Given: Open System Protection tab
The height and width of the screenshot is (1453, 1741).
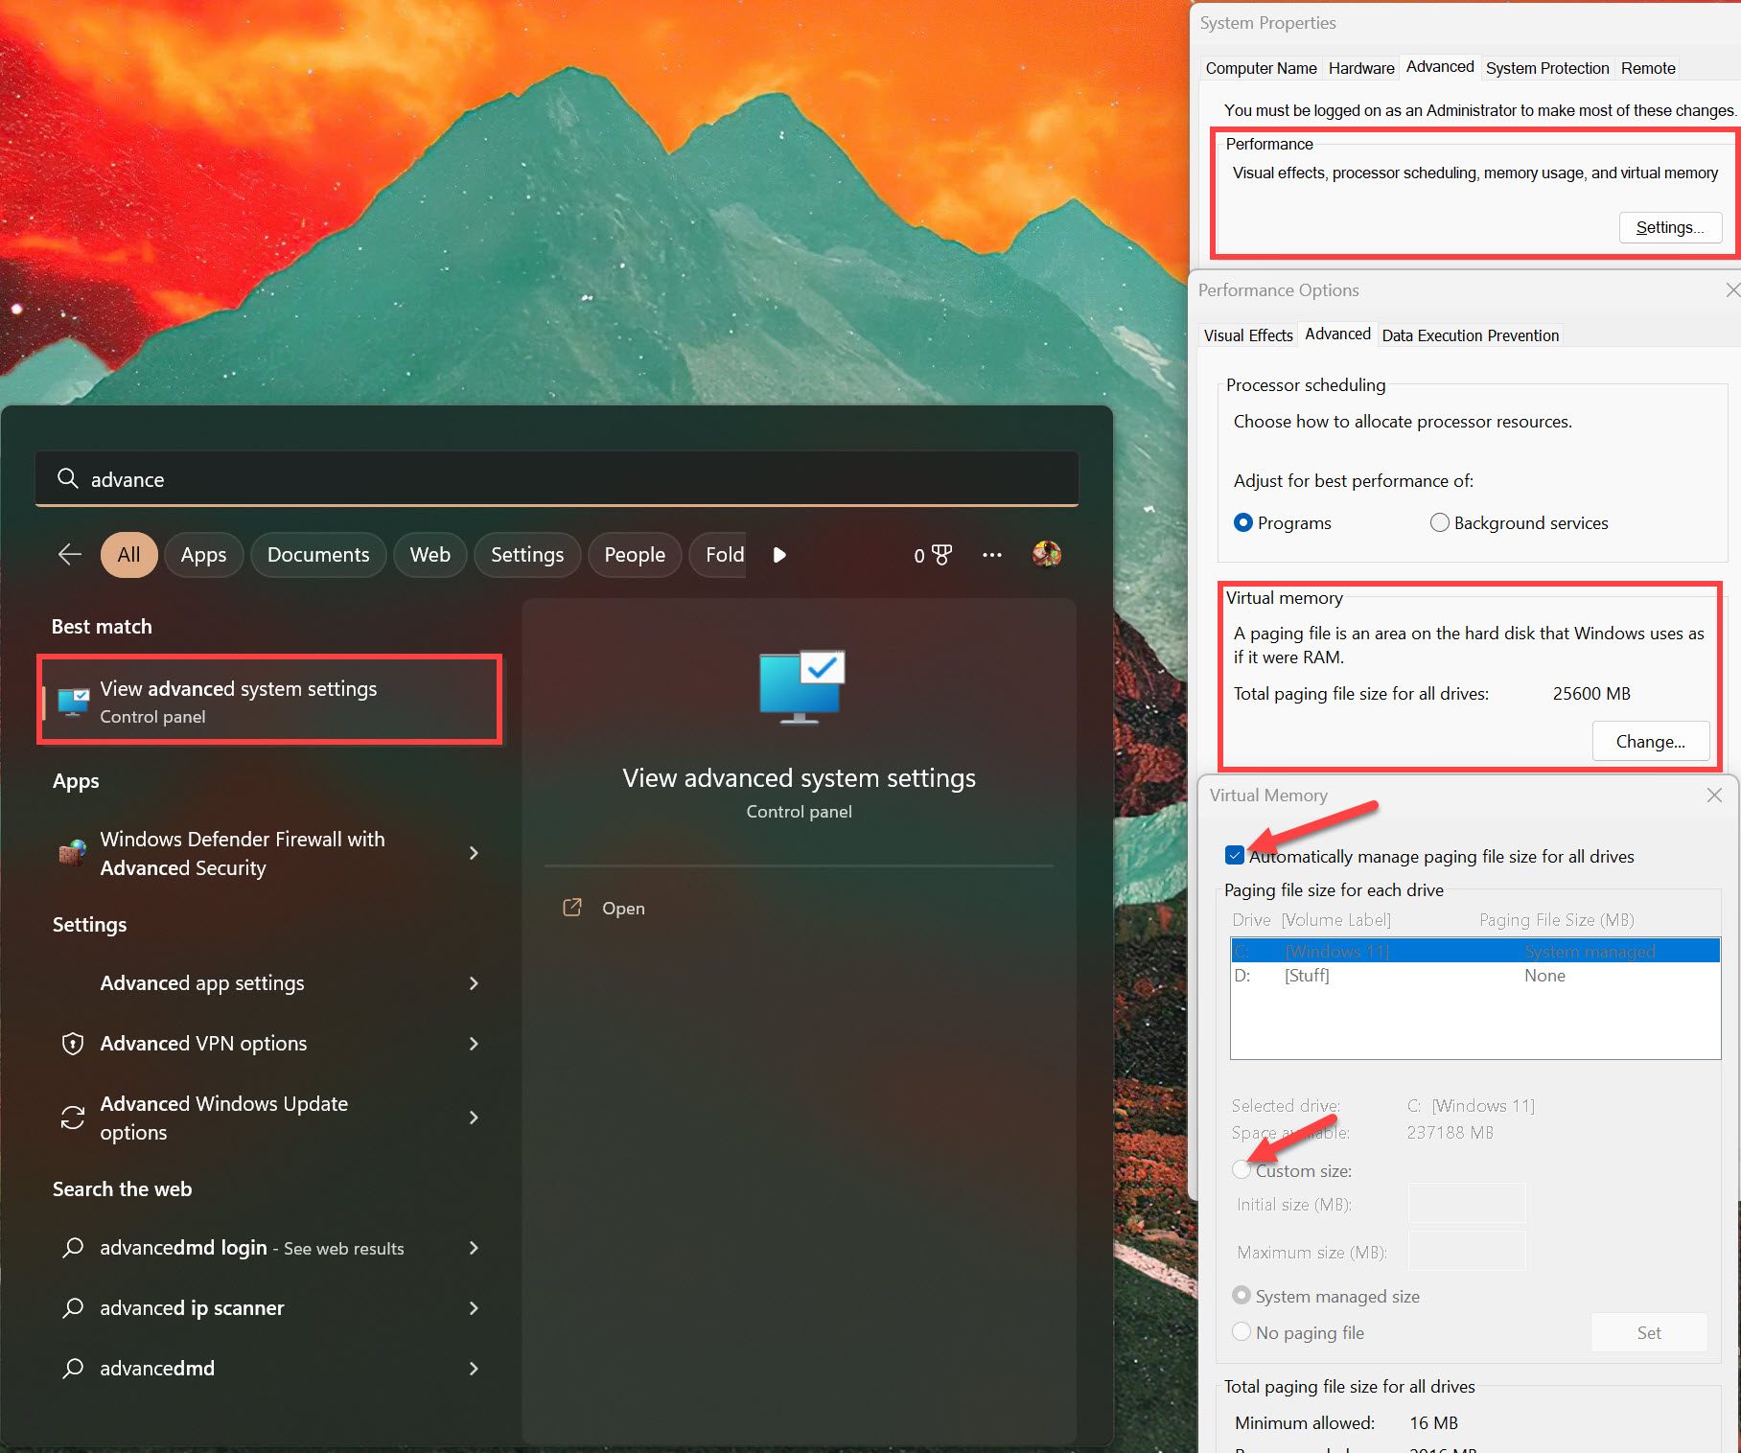Looking at the screenshot, I should 1547,68.
